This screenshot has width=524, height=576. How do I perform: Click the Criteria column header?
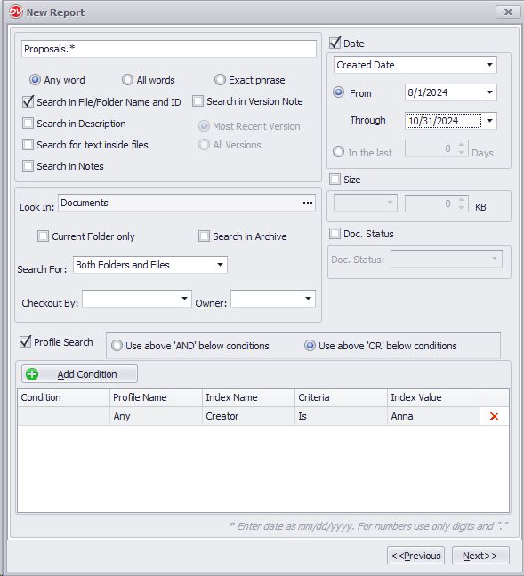coord(342,397)
